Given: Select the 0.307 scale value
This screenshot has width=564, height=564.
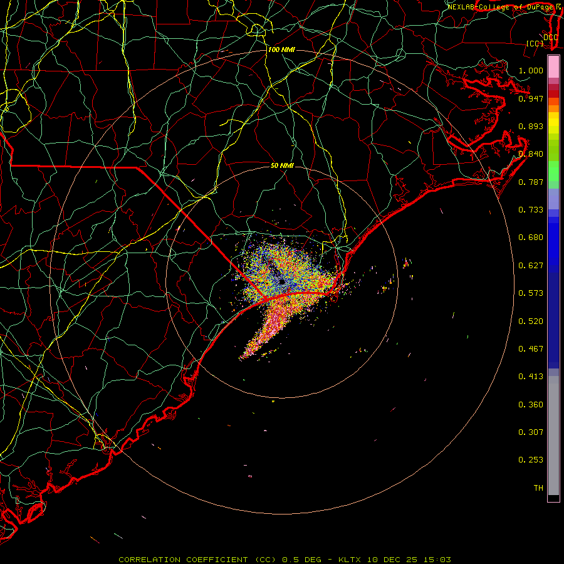Looking at the screenshot, I should 531,432.
